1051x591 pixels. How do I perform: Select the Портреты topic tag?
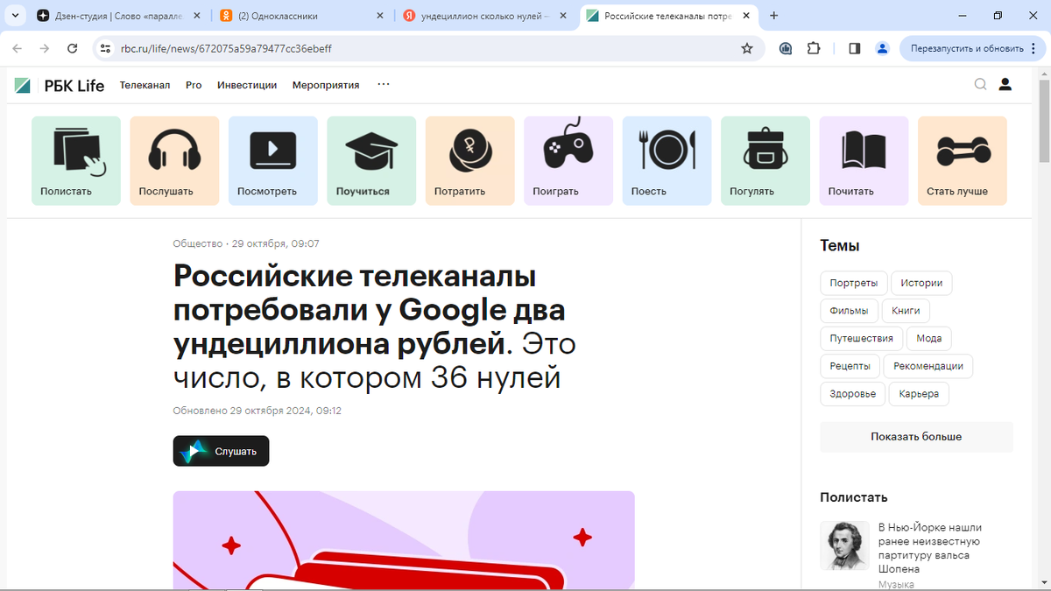[854, 283]
